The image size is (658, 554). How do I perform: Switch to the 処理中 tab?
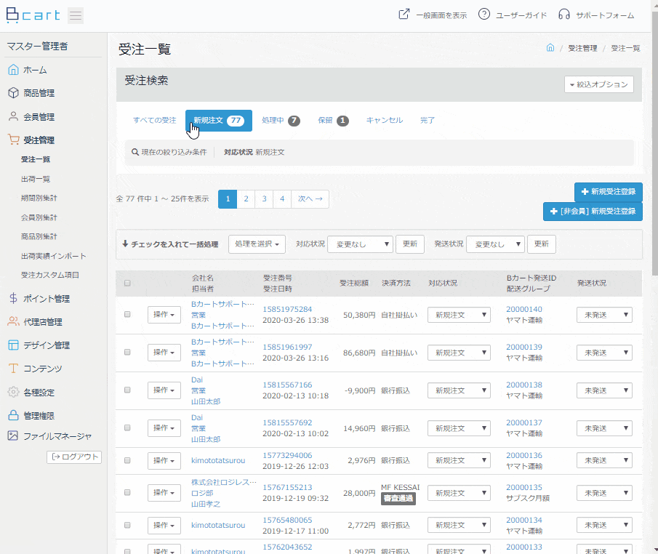[281, 121]
